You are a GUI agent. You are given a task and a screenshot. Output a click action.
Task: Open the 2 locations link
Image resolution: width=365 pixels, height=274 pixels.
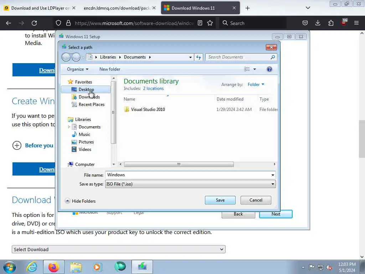[153, 88]
